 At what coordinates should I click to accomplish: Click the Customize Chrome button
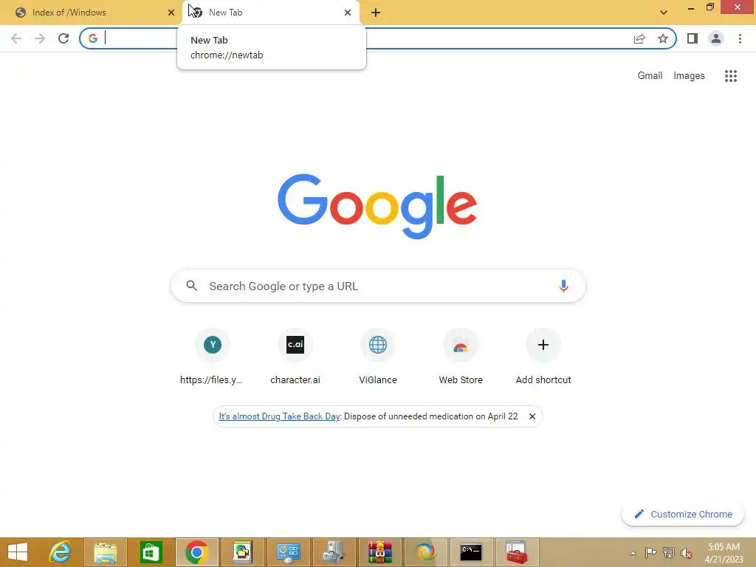(683, 514)
